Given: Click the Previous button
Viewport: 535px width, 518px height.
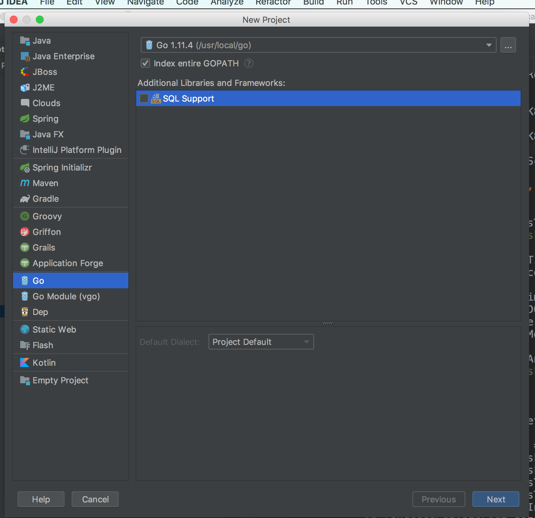Looking at the screenshot, I should click(x=439, y=499).
